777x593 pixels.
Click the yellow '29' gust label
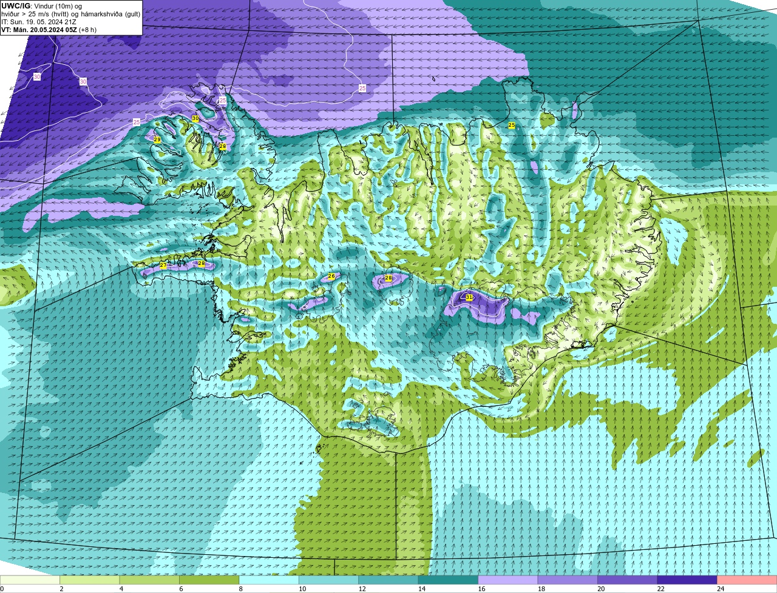point(157,139)
